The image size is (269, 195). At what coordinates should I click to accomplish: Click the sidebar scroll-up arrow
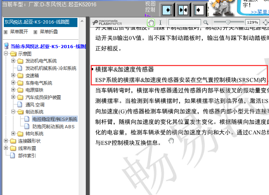click(x=82, y=21)
